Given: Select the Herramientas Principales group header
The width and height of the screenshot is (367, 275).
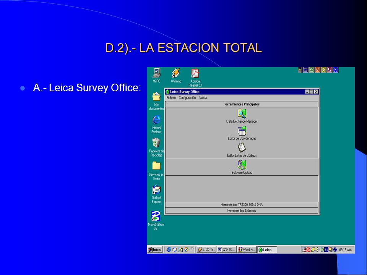Looking at the screenshot, I should (242, 104).
